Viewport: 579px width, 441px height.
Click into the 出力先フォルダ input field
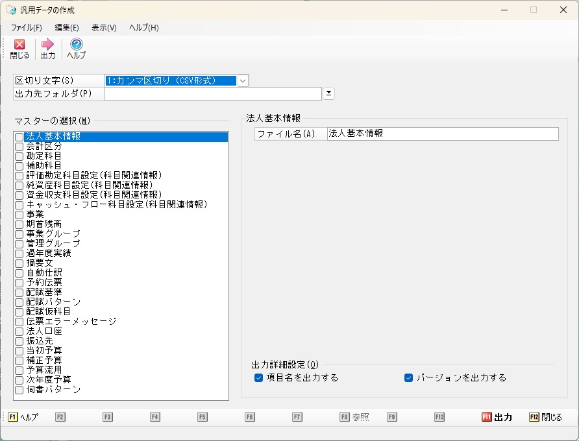click(212, 94)
